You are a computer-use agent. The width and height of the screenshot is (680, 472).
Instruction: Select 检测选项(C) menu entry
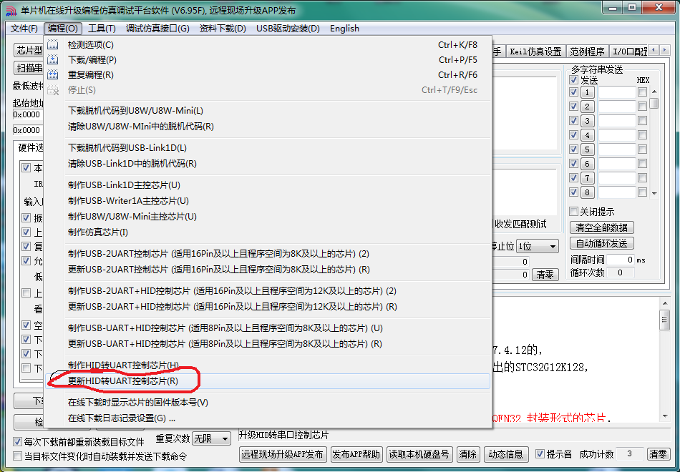point(268,44)
